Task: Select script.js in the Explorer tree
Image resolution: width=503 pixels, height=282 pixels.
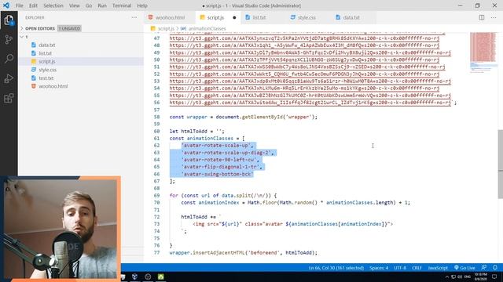Action: (x=47, y=61)
